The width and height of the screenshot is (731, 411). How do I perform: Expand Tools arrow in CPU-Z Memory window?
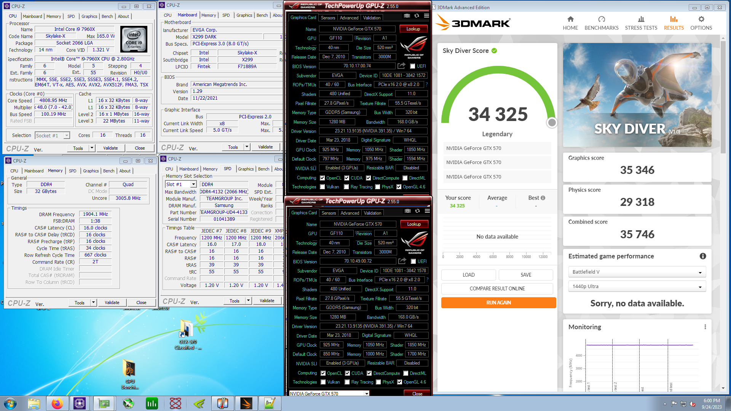[x=93, y=303]
